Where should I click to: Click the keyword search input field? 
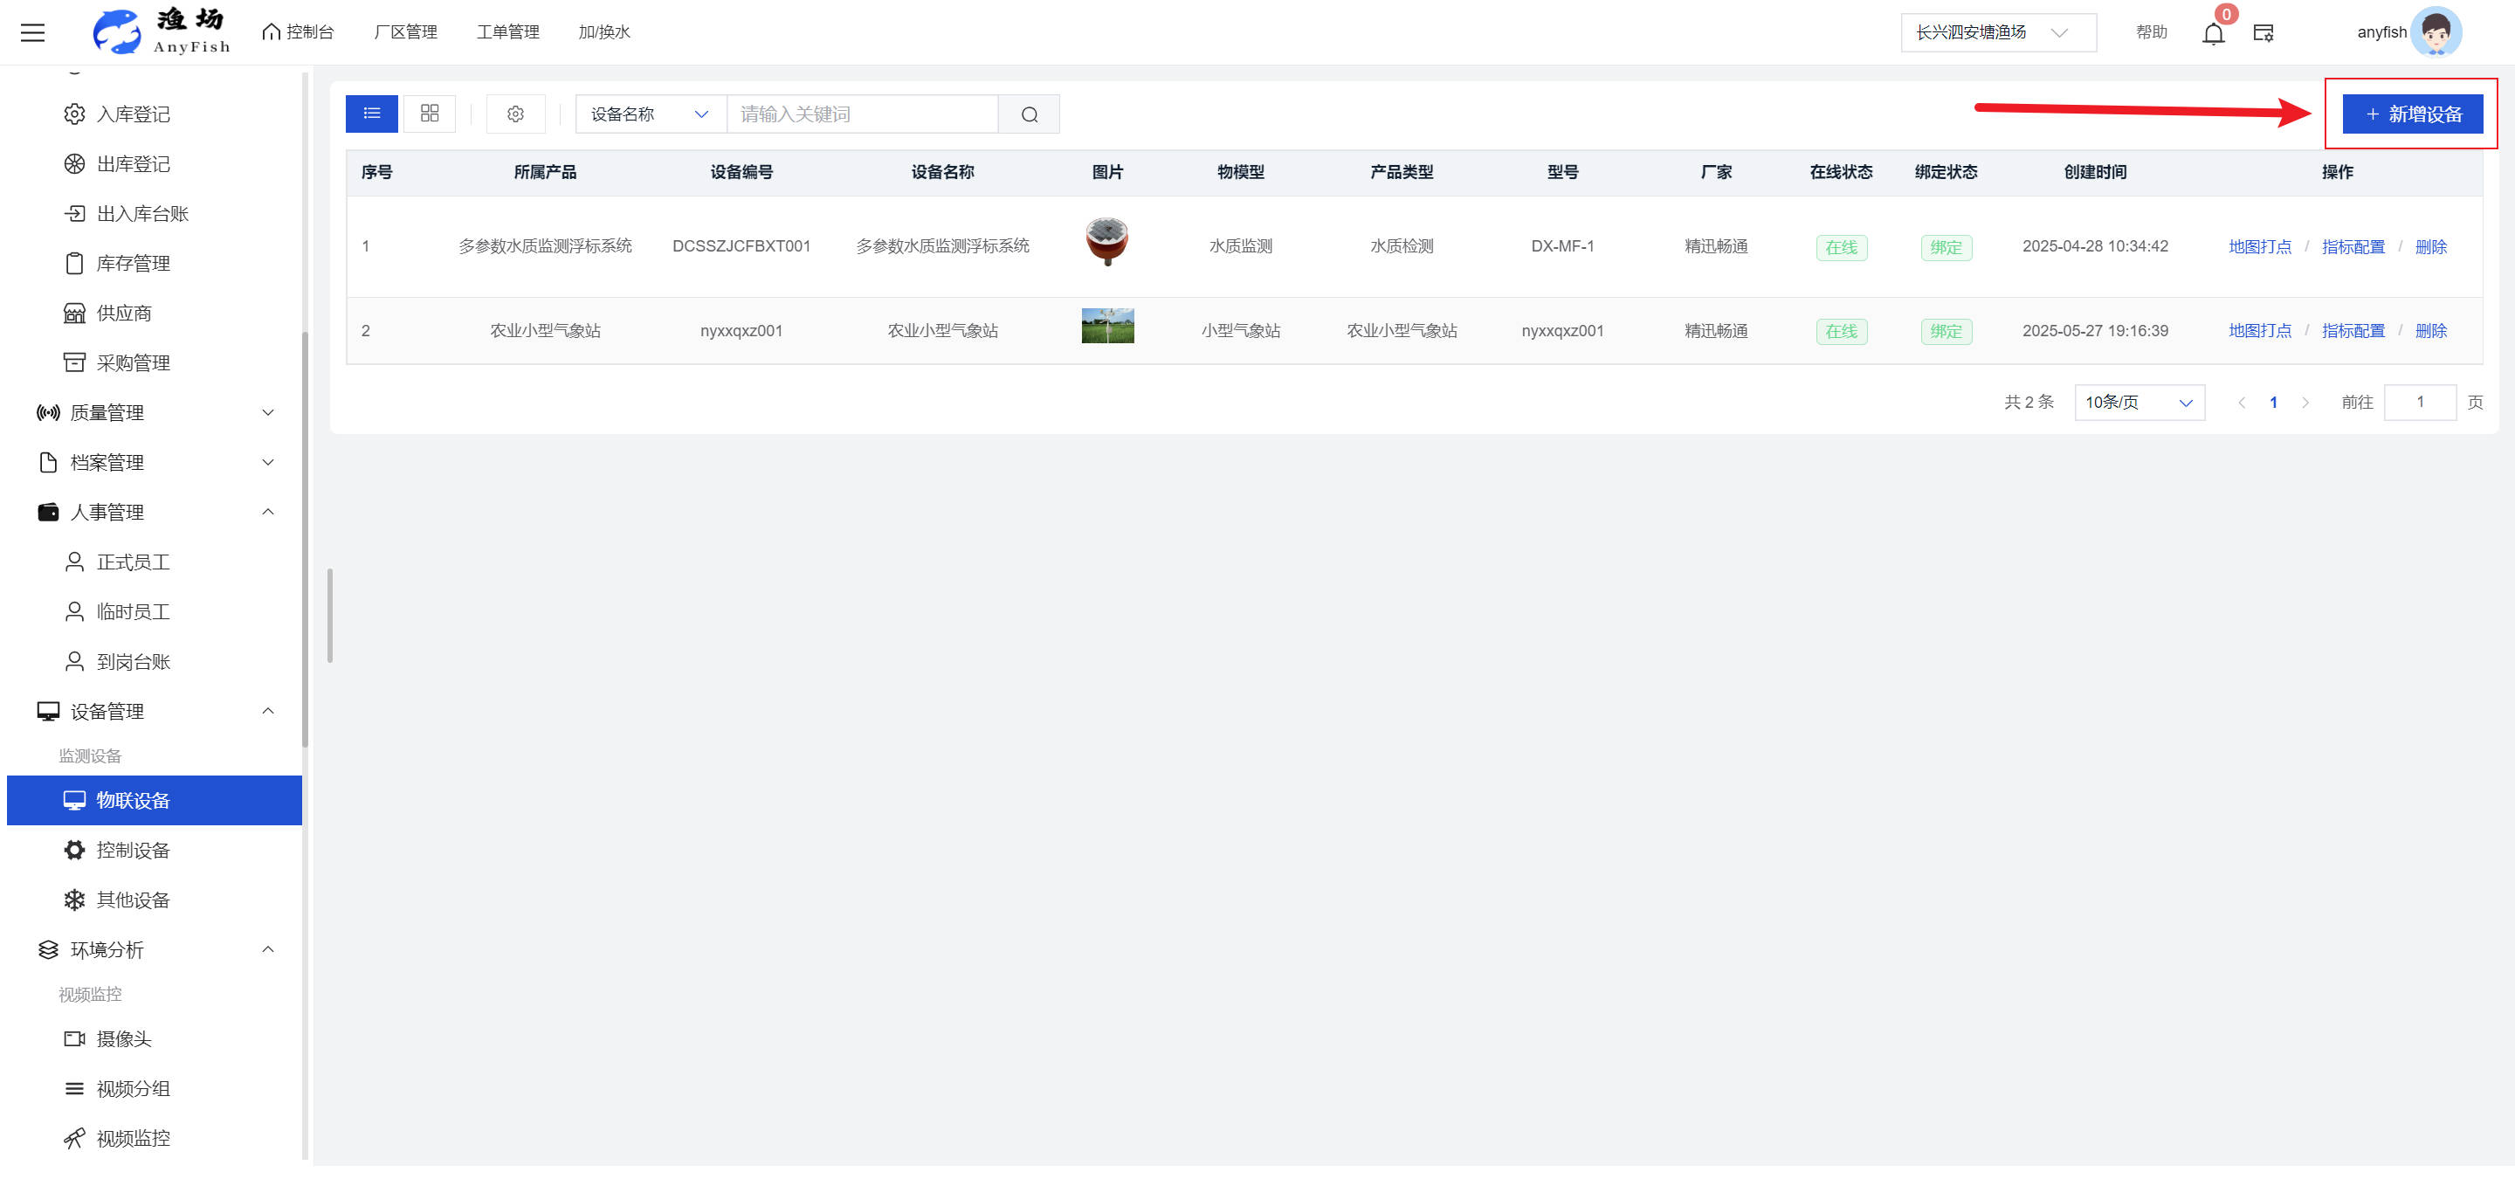tap(861, 114)
